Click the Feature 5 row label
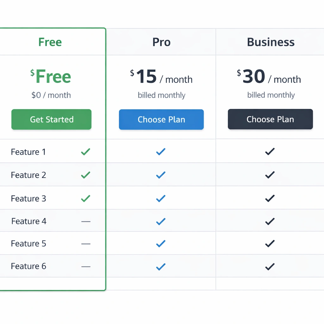324x324 pixels. coord(28,244)
